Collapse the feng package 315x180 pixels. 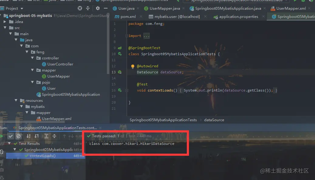point(27,52)
